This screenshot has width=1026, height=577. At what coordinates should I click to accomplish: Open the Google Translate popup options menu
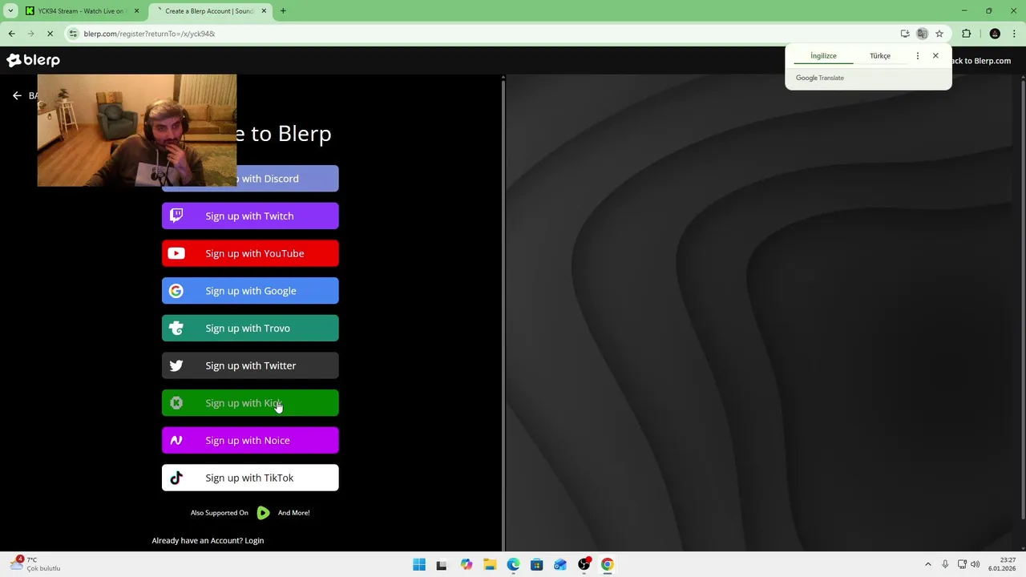[918, 56]
